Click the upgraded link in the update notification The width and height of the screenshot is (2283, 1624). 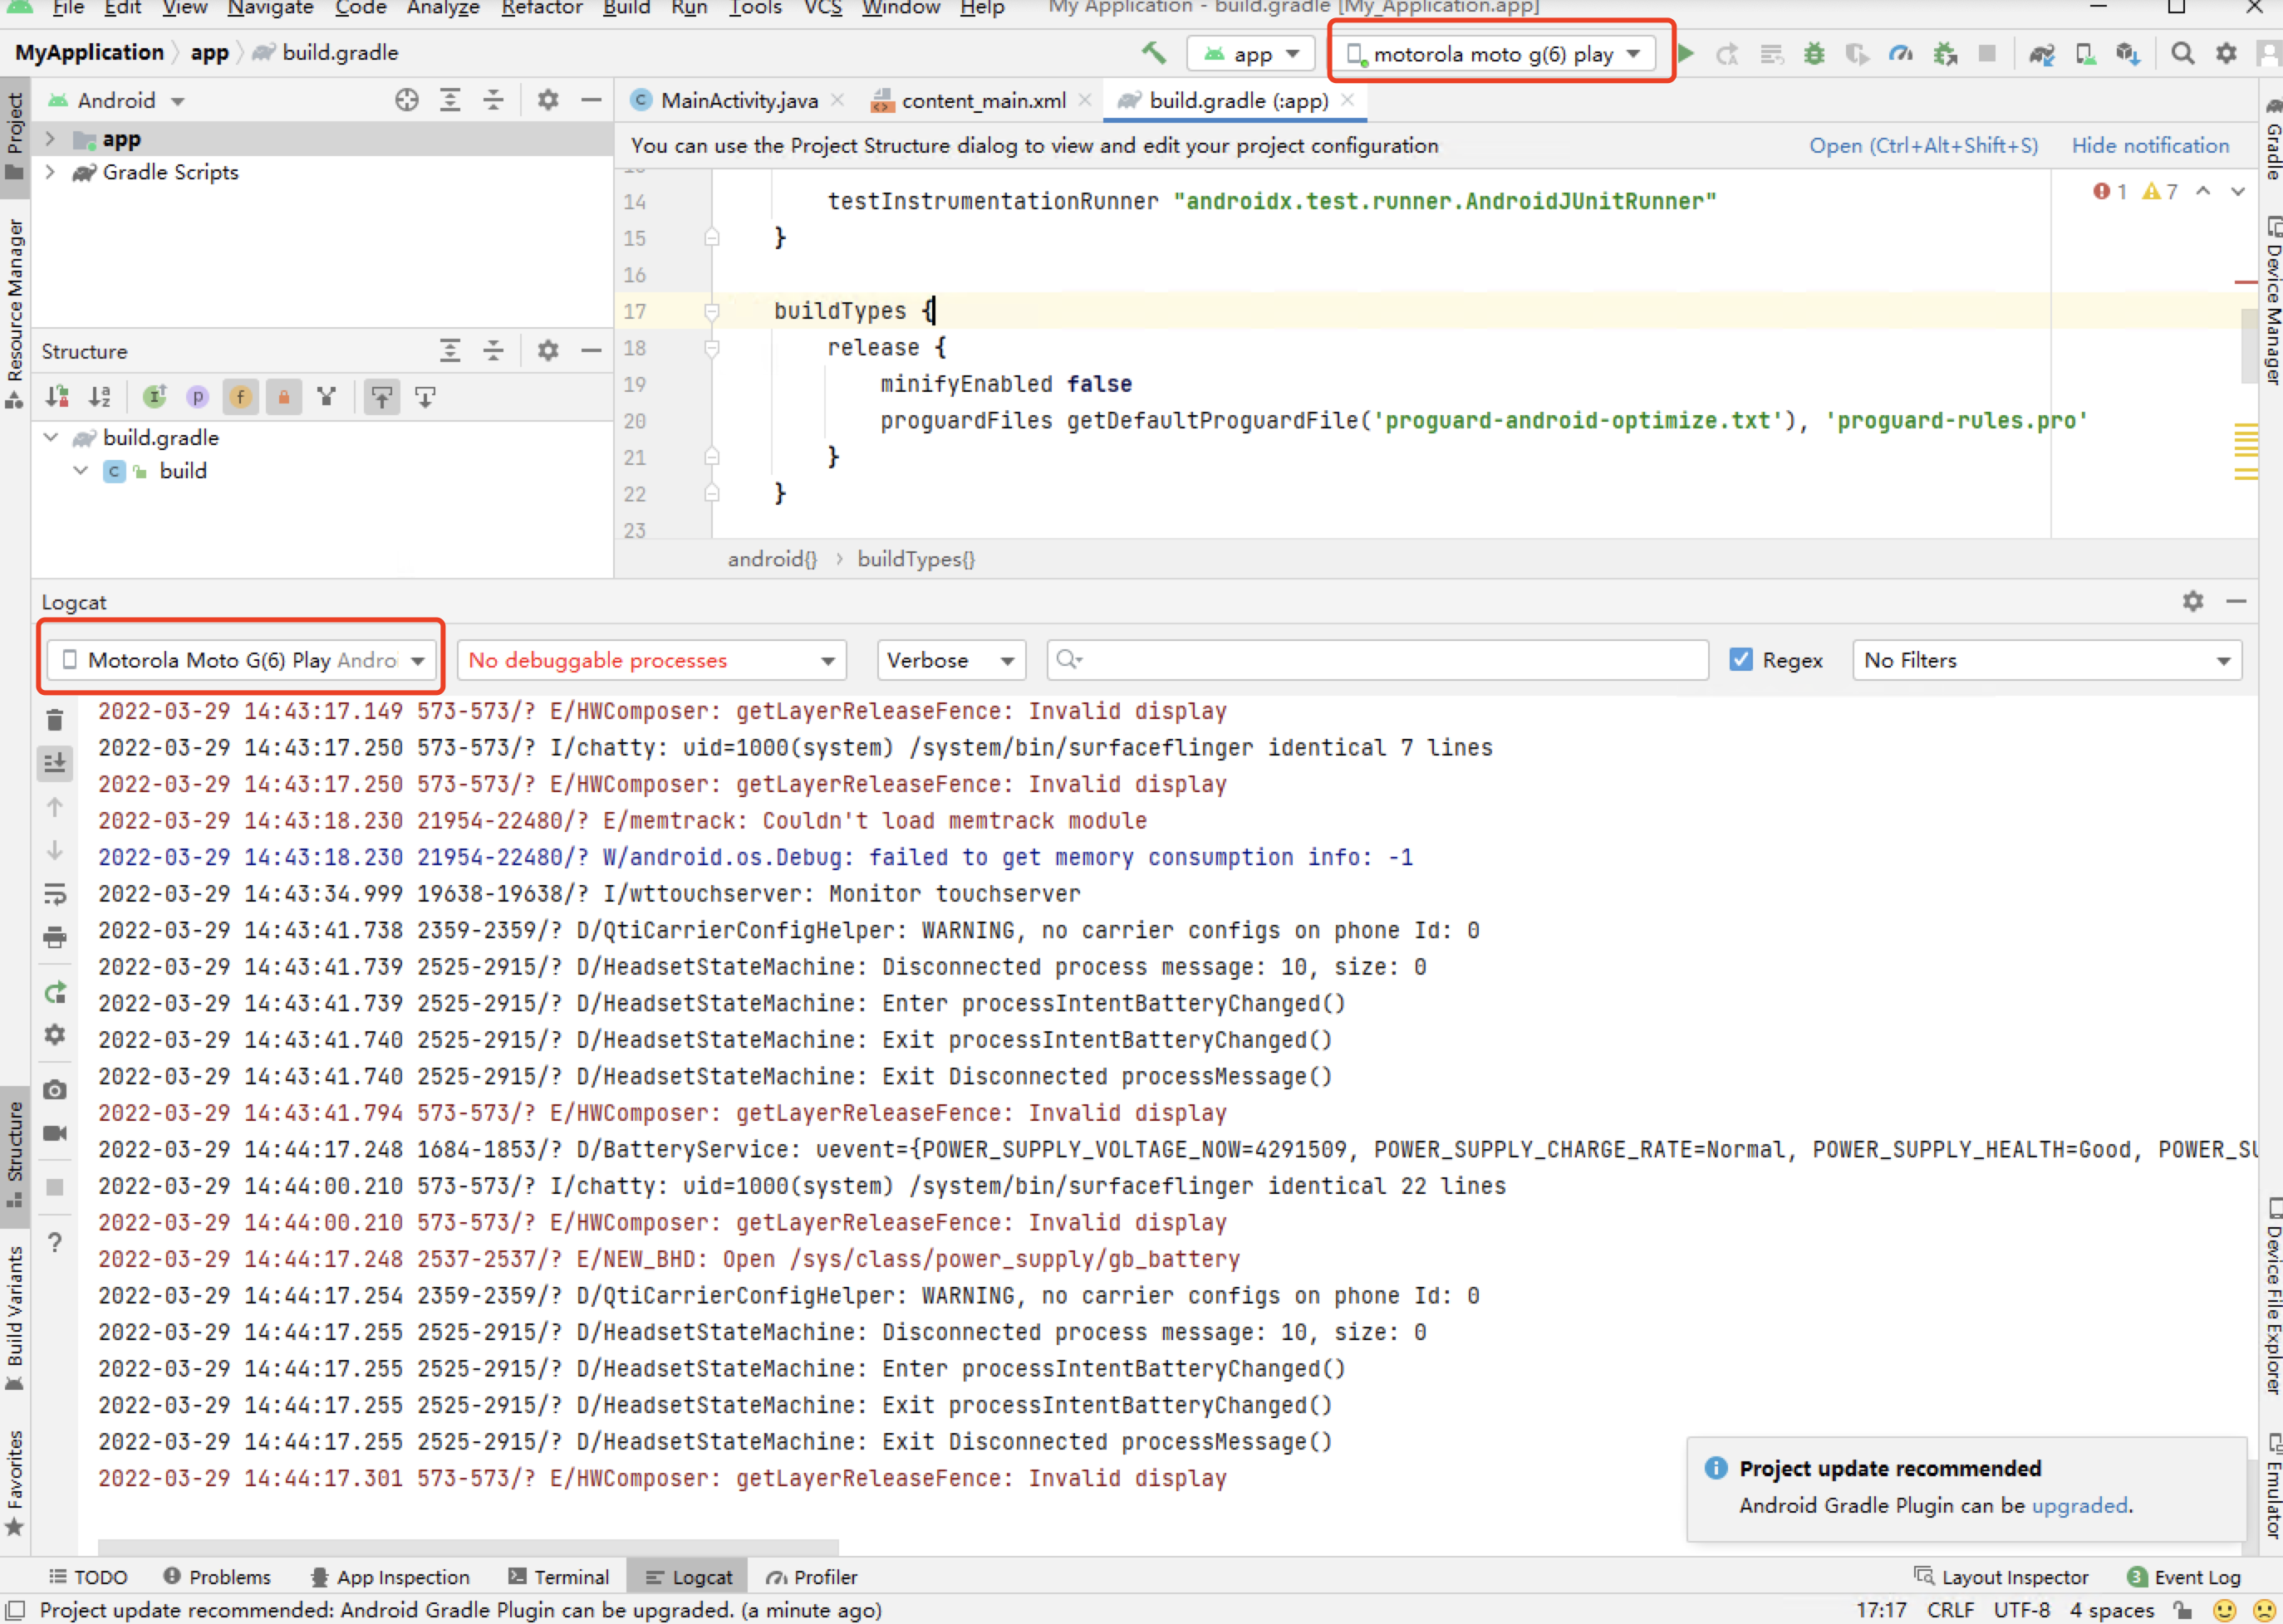pyautogui.click(x=2080, y=1505)
